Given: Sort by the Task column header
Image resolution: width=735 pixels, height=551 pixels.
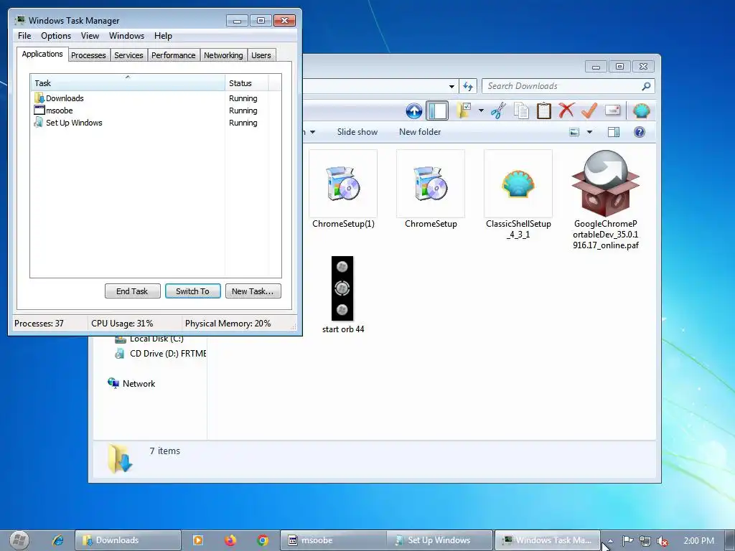Looking at the screenshot, I should pyautogui.click(x=128, y=83).
